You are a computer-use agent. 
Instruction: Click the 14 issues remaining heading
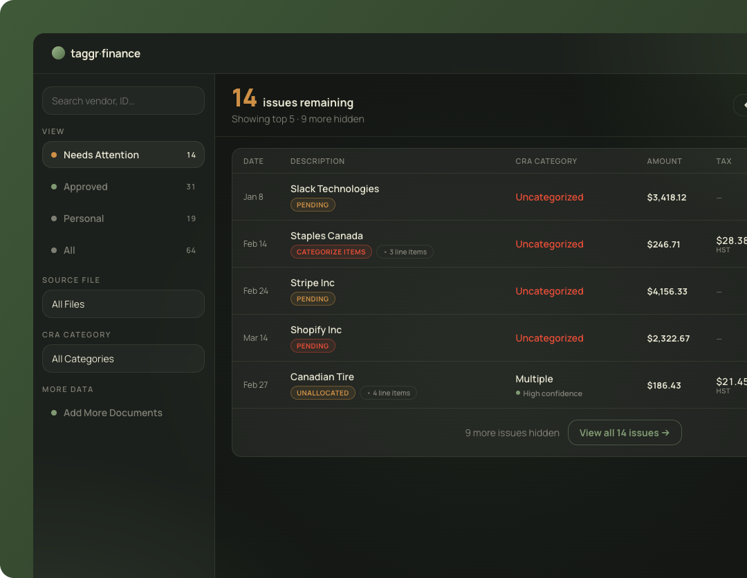click(293, 99)
